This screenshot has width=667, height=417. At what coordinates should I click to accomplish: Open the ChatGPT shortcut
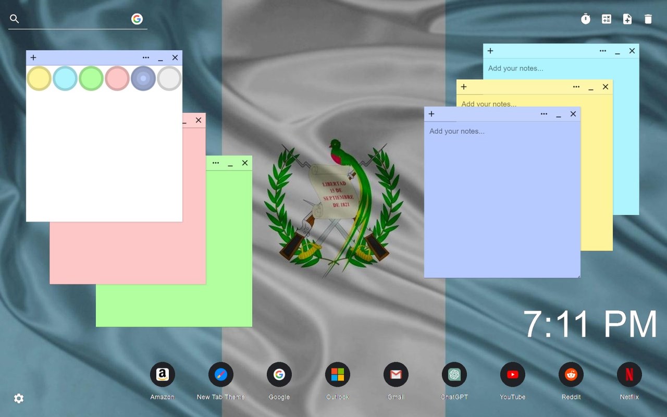[454, 375]
